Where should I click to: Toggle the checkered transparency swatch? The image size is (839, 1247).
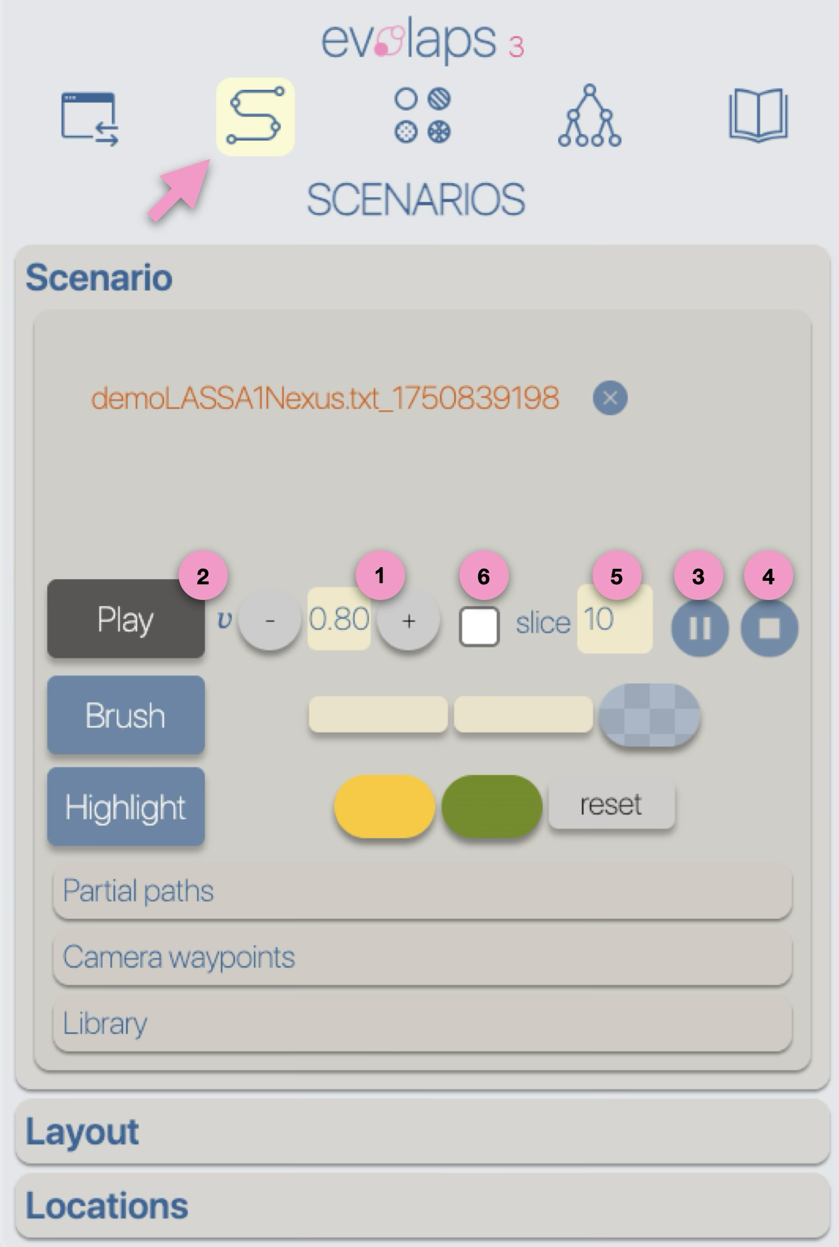click(x=650, y=715)
